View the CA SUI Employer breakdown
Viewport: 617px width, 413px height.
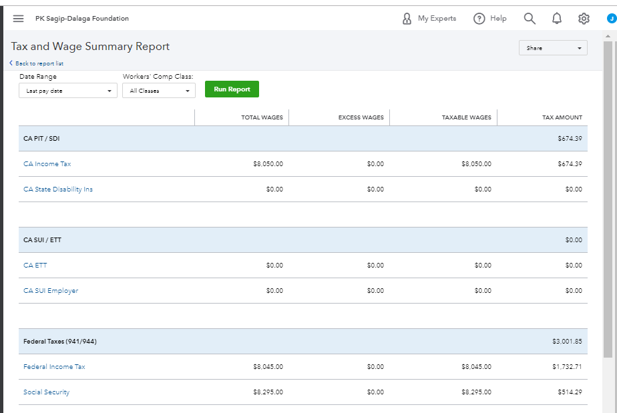point(51,290)
